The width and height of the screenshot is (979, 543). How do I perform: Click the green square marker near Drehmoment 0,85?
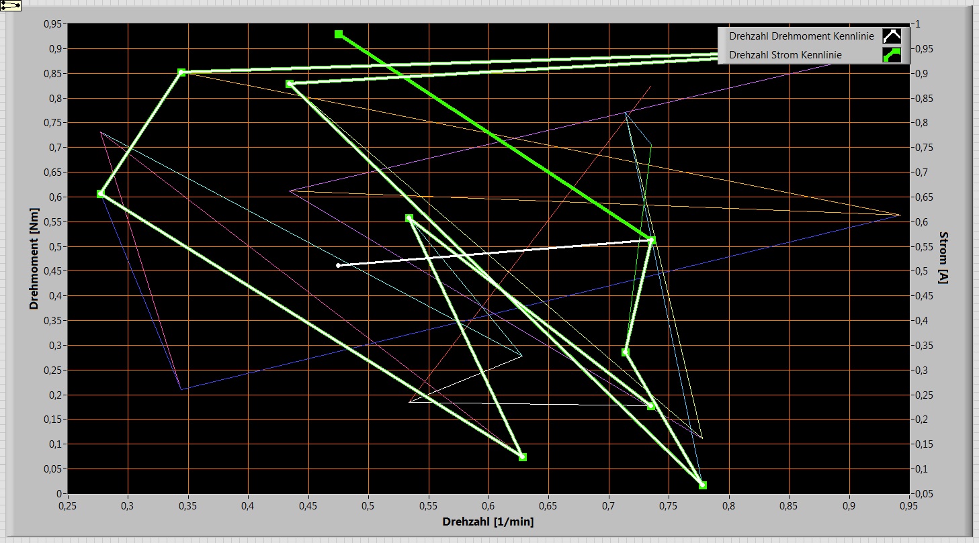[x=181, y=72]
